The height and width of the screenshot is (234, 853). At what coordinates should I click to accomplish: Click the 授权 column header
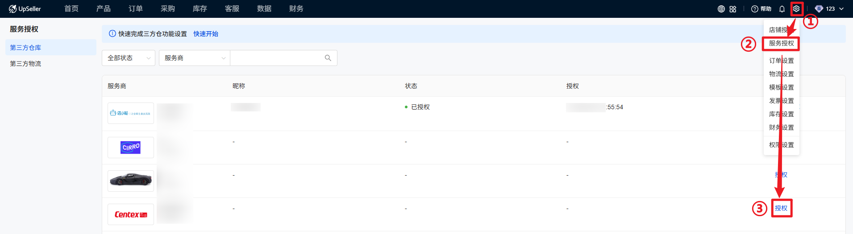[x=573, y=86]
